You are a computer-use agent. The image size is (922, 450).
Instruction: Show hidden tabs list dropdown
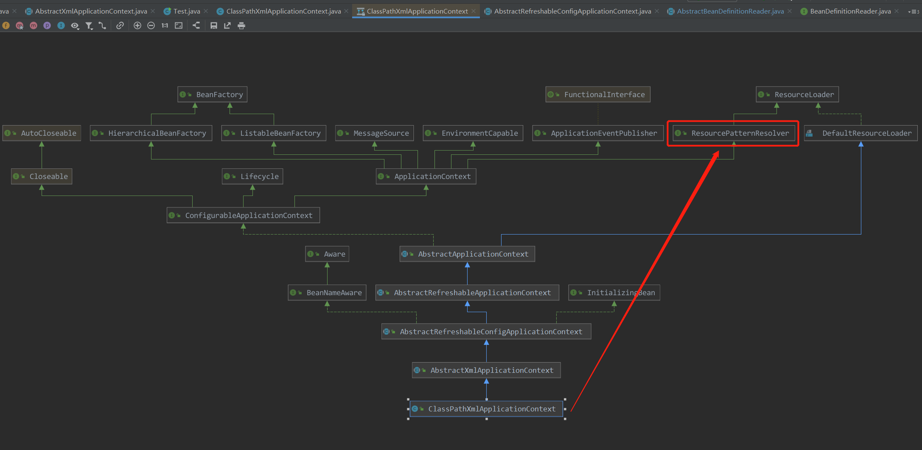point(914,11)
